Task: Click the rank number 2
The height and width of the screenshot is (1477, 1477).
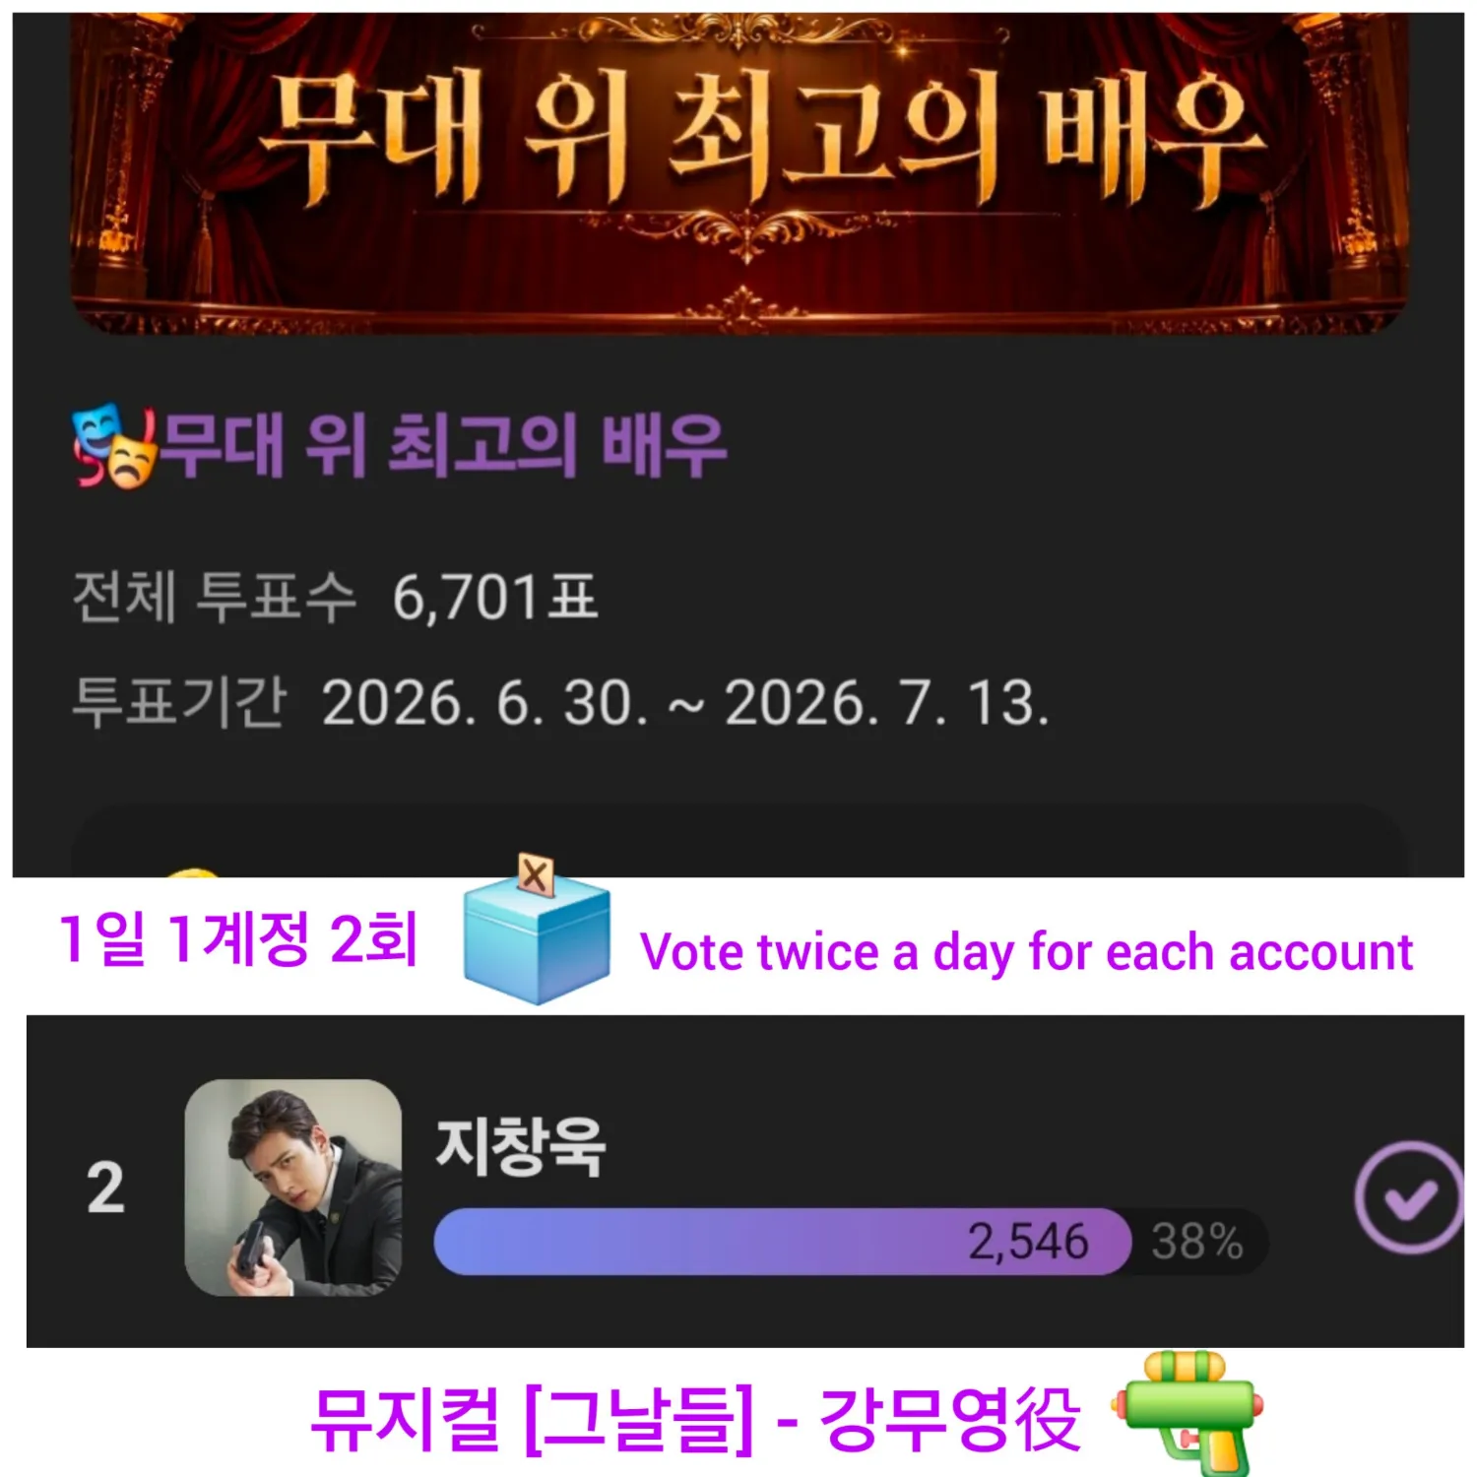Action: [x=105, y=1188]
